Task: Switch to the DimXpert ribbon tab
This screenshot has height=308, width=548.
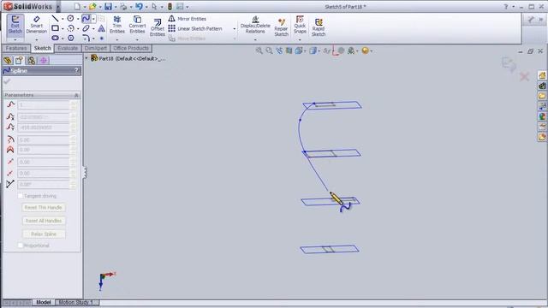Action: pyautogui.click(x=96, y=48)
